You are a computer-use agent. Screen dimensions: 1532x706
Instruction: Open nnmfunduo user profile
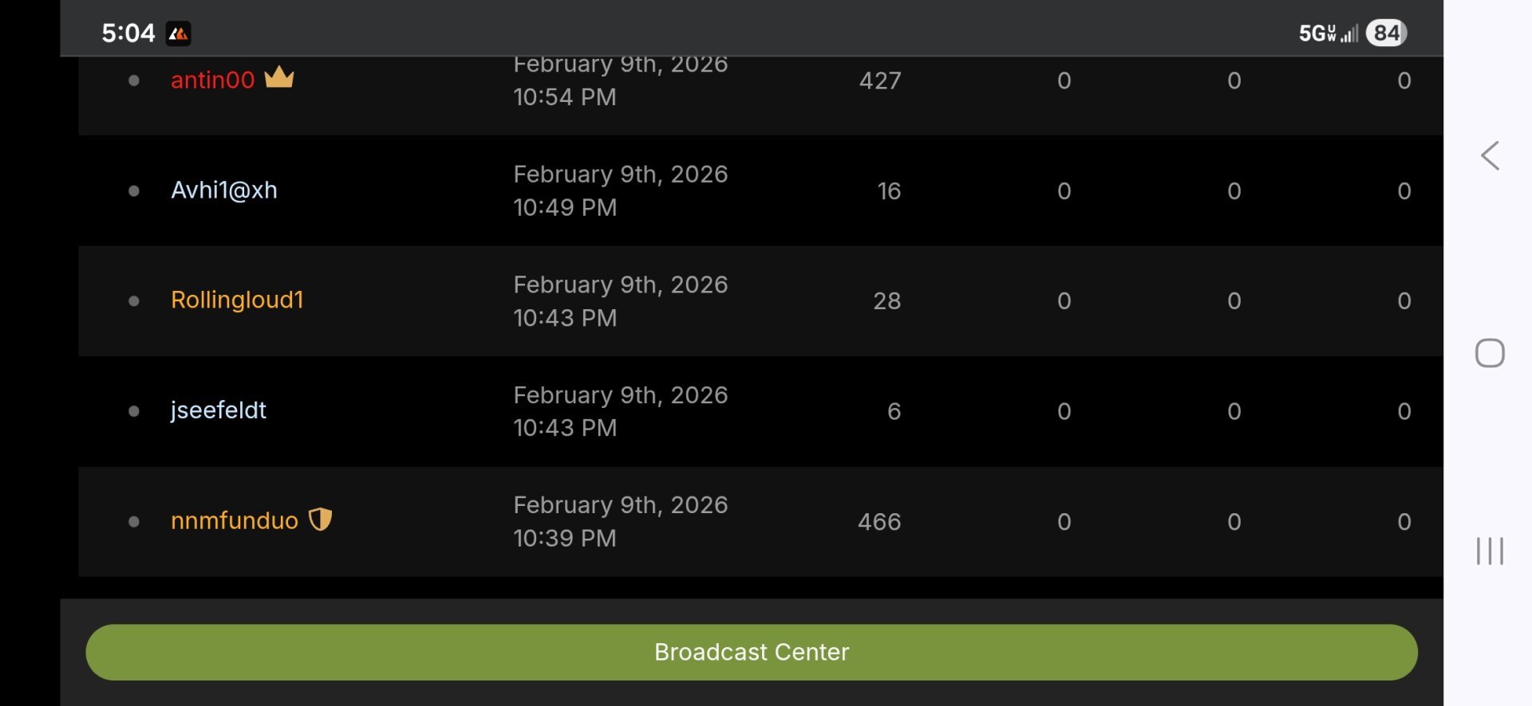234,520
